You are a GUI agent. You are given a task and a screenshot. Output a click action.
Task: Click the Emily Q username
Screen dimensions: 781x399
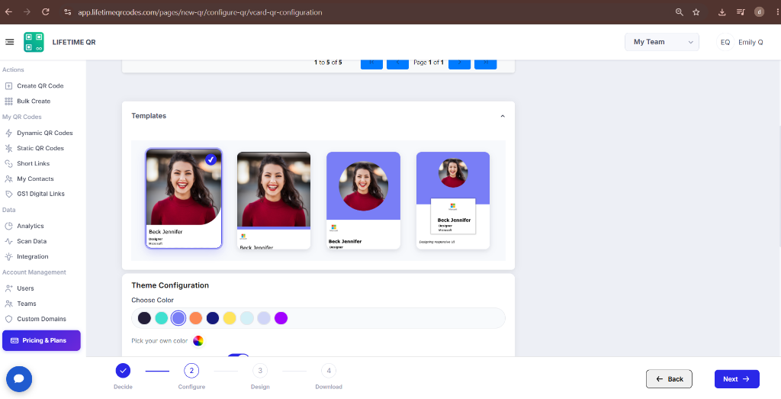(x=750, y=42)
